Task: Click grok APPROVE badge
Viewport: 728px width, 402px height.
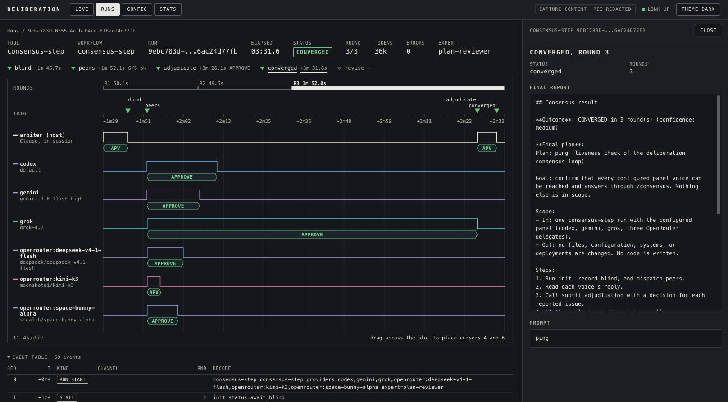Action: click(x=312, y=235)
